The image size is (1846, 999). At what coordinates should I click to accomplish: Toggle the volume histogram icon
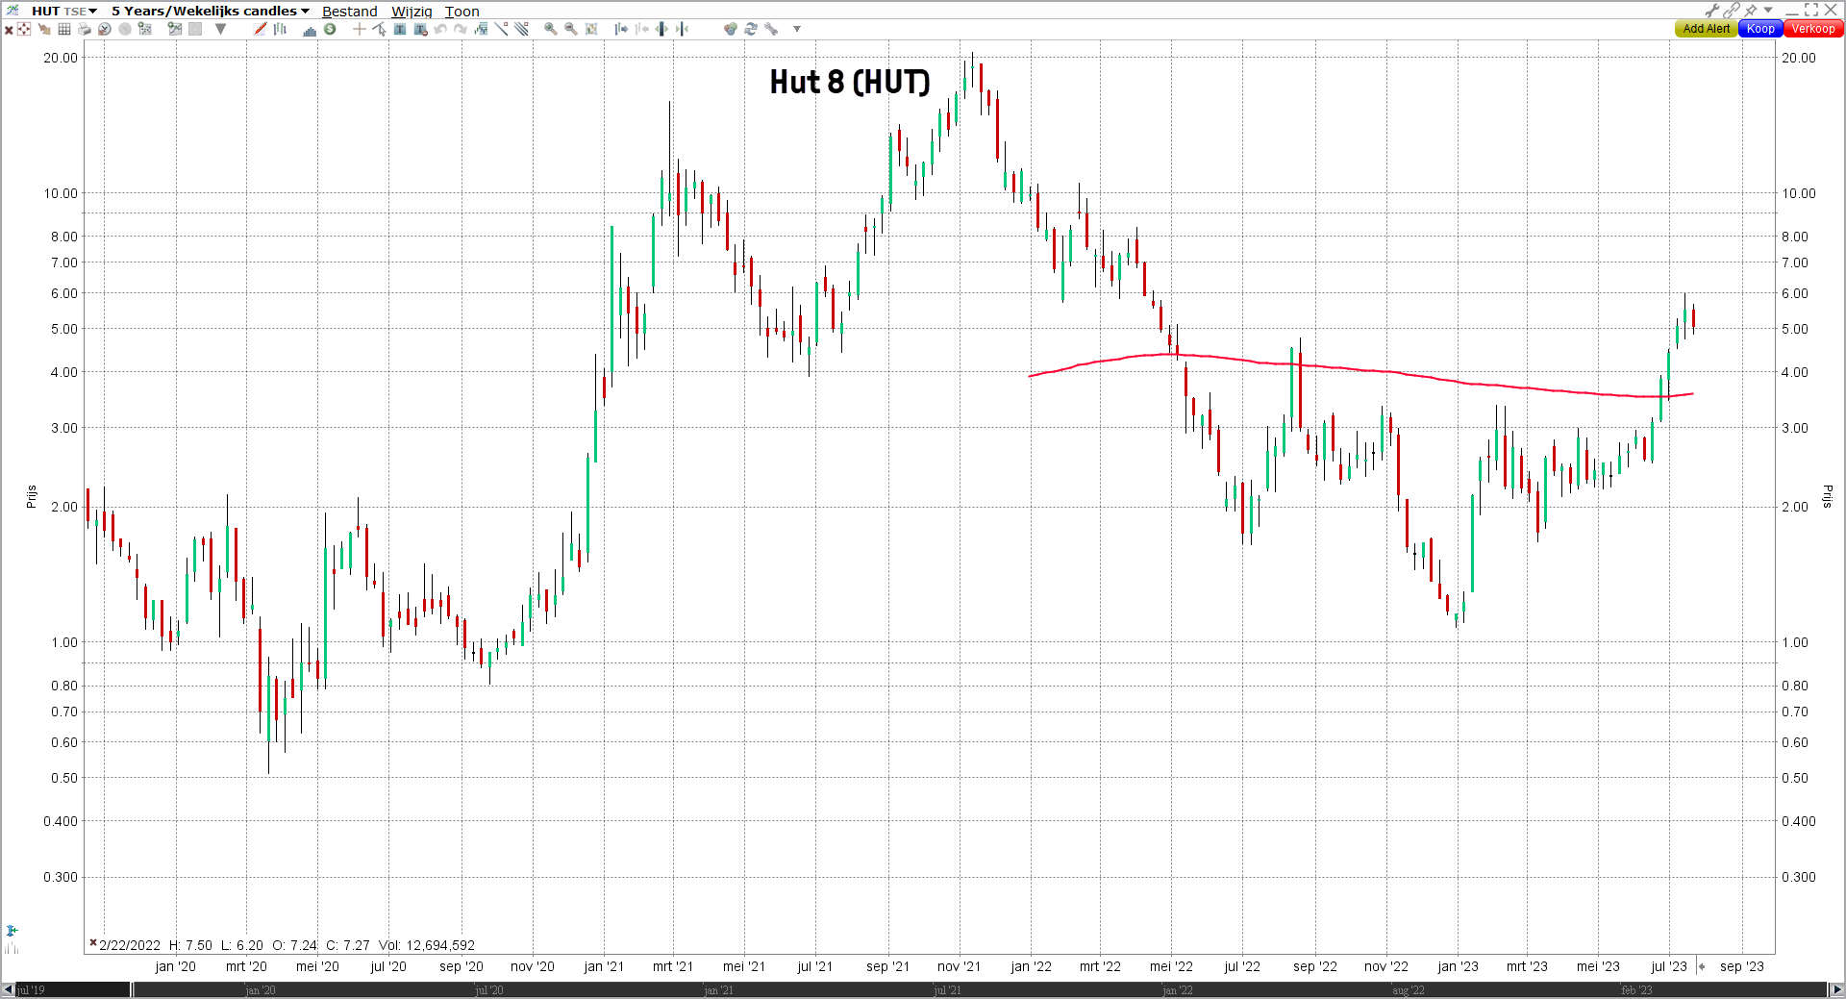[x=310, y=30]
